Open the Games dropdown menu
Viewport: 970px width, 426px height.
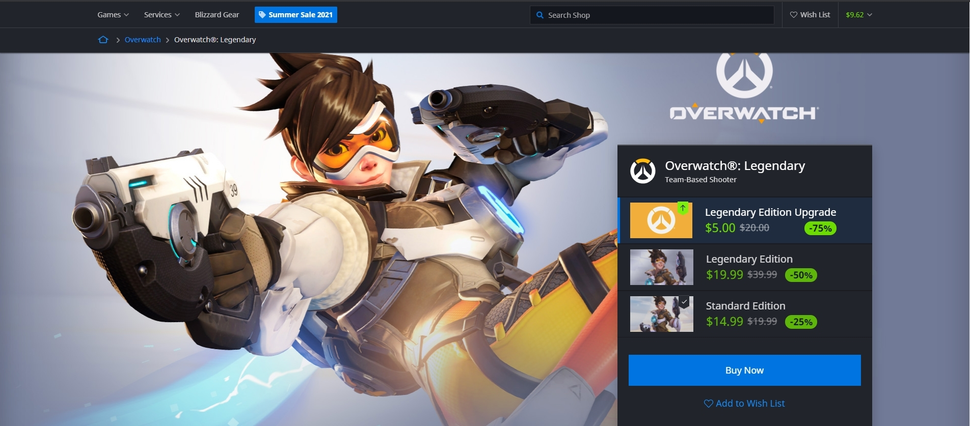click(113, 15)
